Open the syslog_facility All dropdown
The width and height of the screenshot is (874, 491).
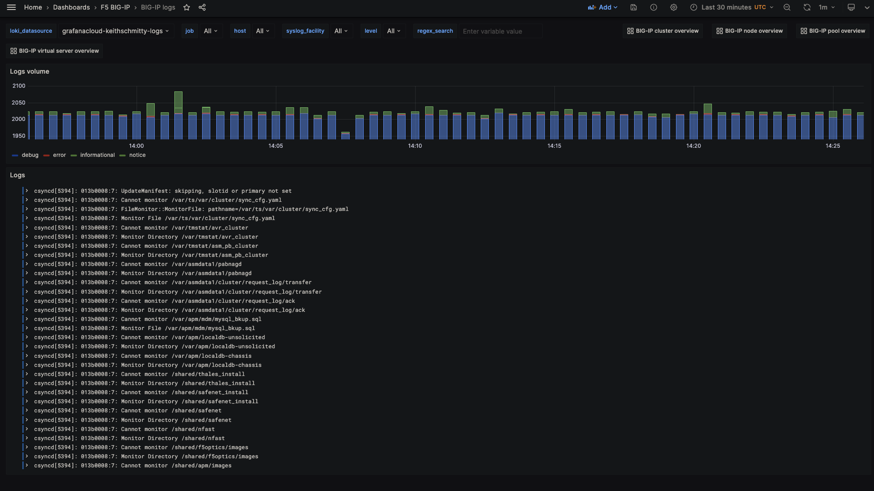[341, 31]
